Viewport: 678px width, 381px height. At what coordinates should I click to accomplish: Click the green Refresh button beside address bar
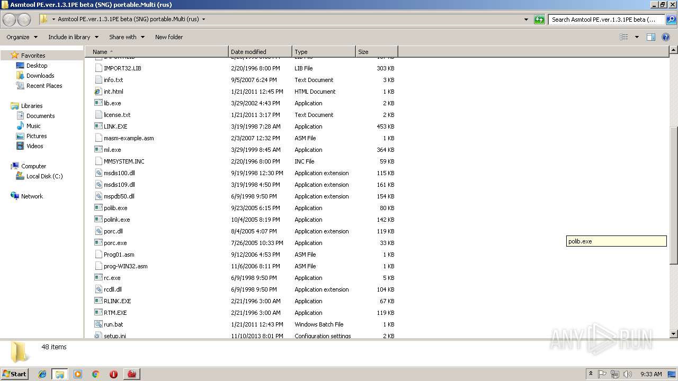coord(539,20)
